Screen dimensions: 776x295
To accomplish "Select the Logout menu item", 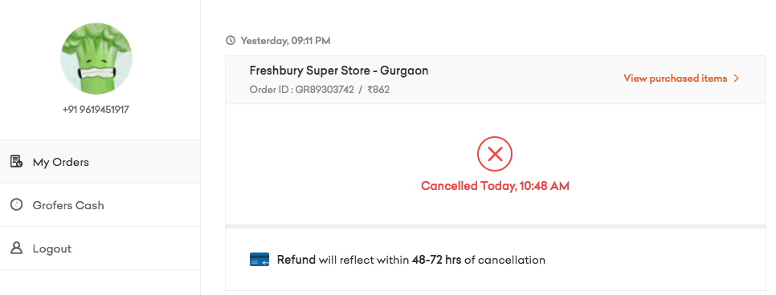I will pos(100,249).
